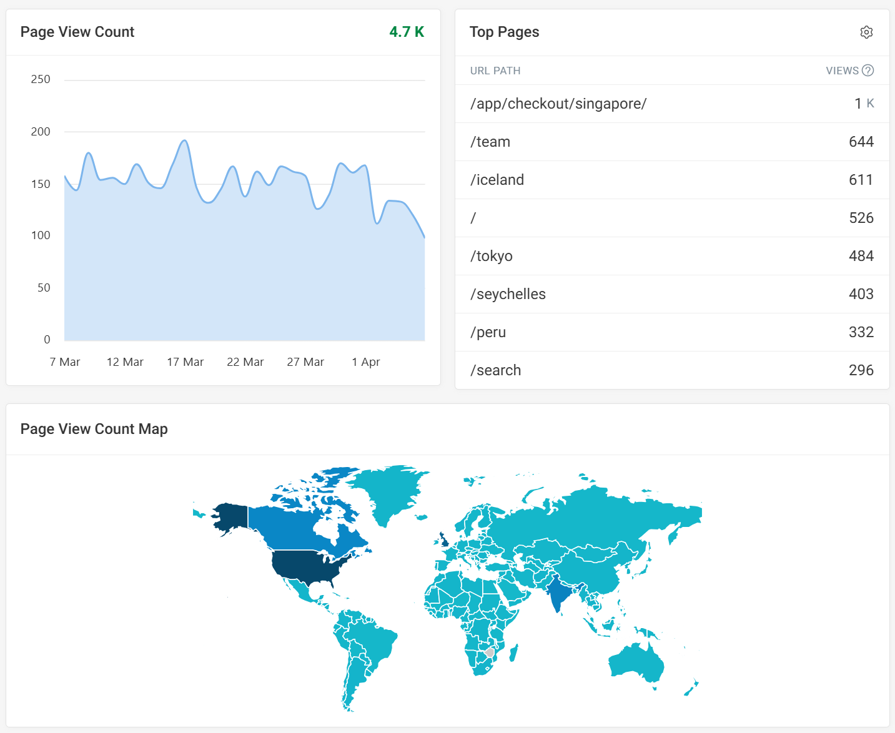This screenshot has height=733, width=895.
Task: Open the /search page entry
Action: [496, 370]
